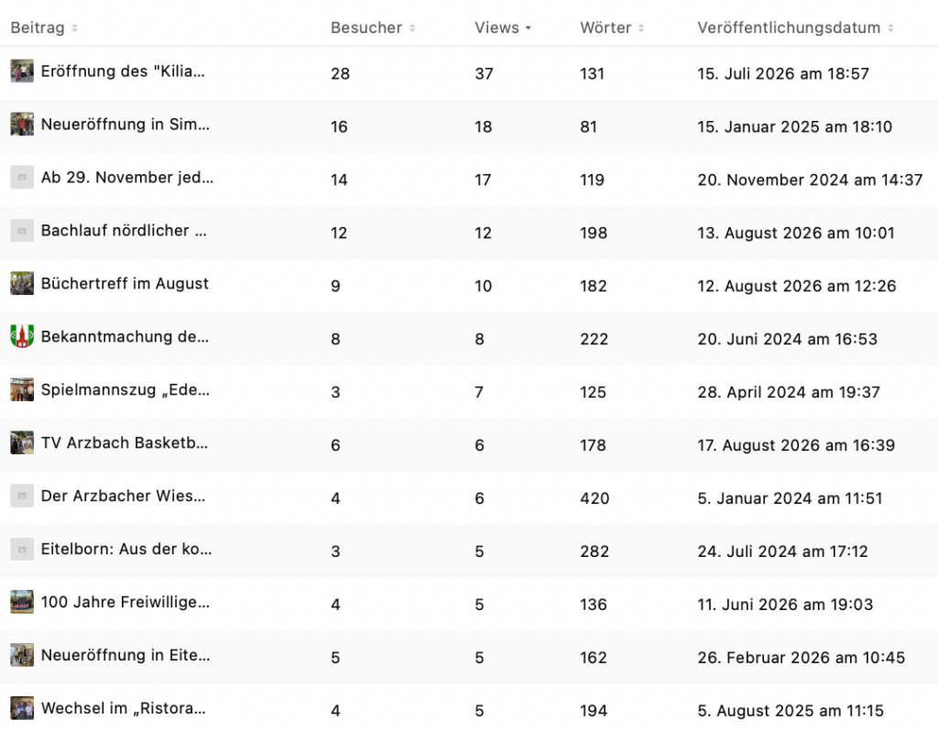This screenshot has height=731, width=938.
Task: Open Wechsel im „Ristora... post
Action: point(124,709)
